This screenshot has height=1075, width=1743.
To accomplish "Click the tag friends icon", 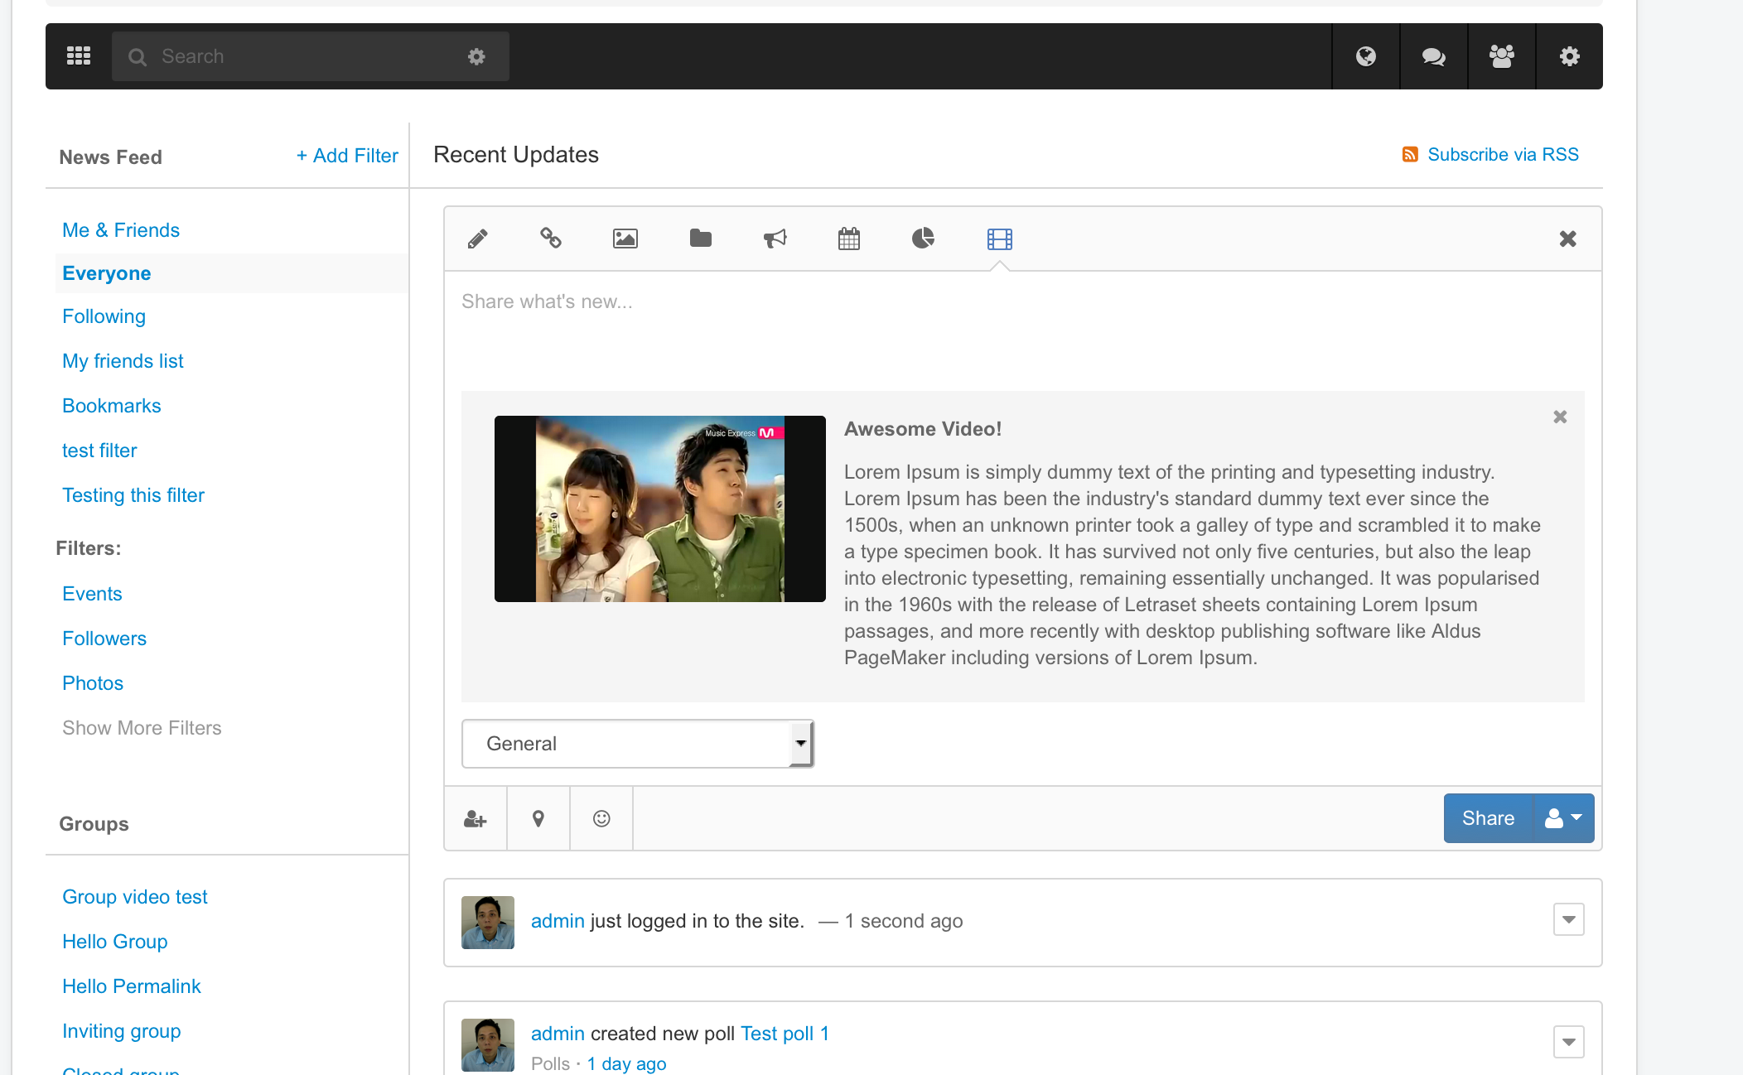I will coord(476,818).
